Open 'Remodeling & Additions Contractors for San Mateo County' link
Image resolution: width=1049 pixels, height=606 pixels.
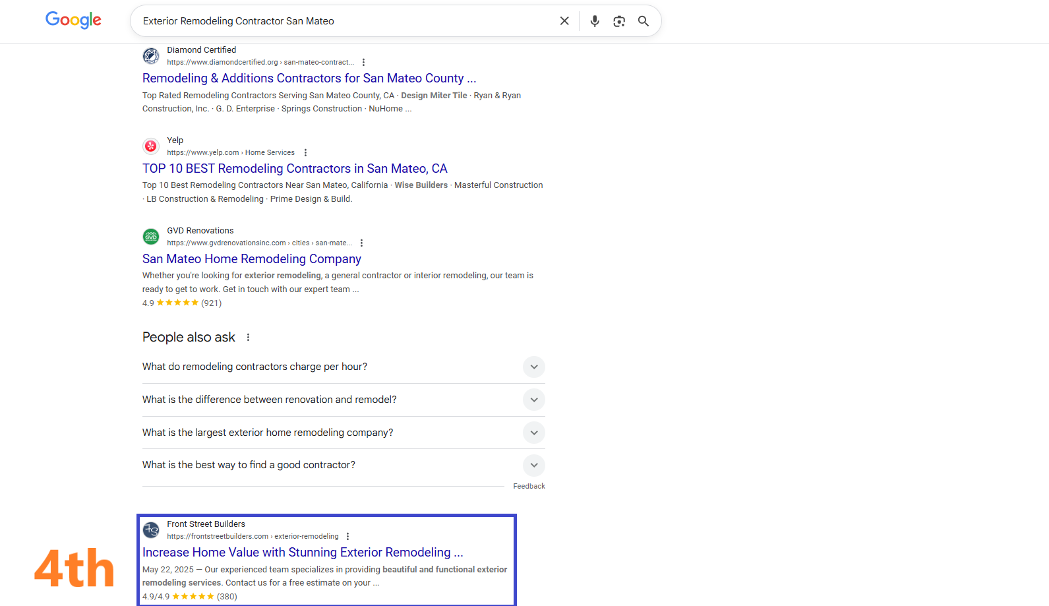click(x=309, y=78)
